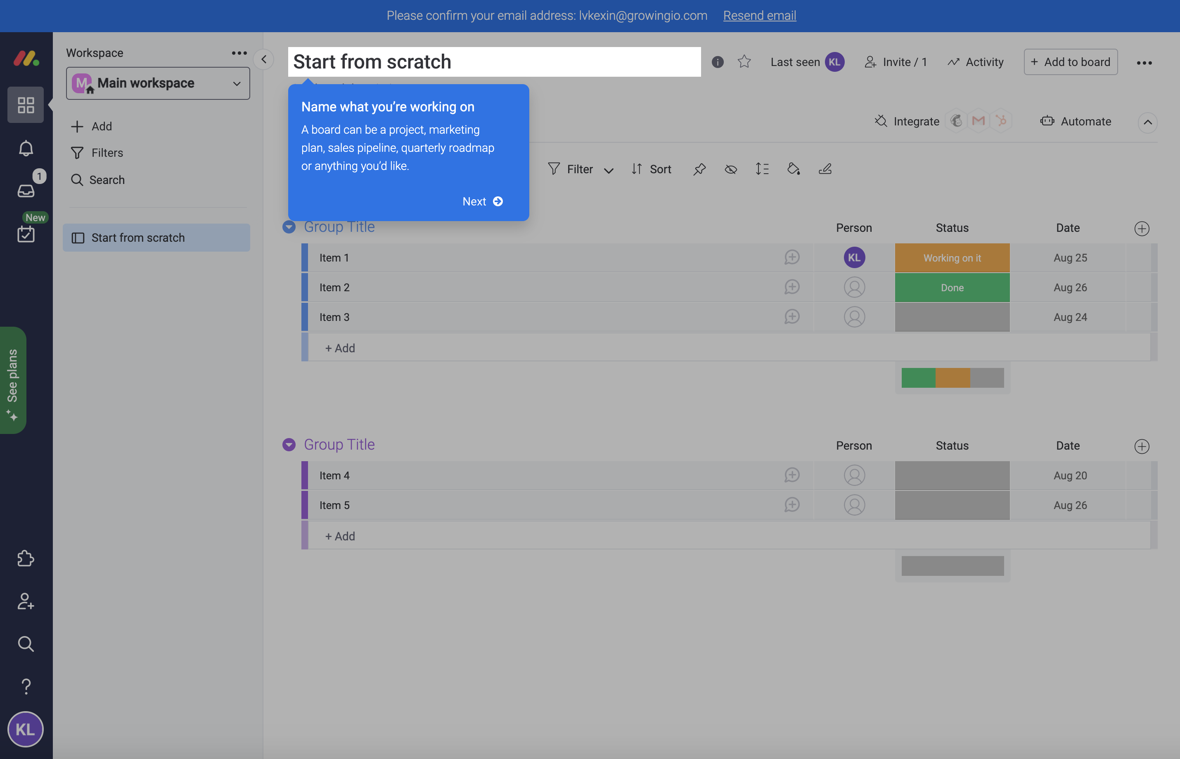Click the Add to board button
Screen dimensions: 1180x759
click(1071, 62)
